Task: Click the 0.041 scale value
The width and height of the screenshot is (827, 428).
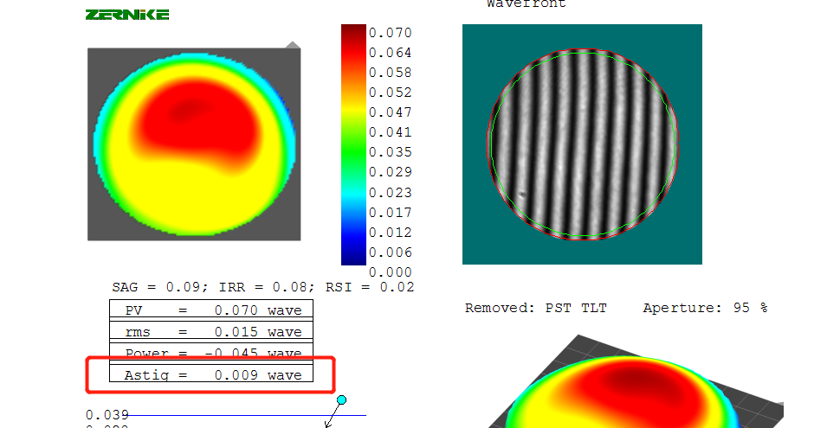Action: point(391,132)
